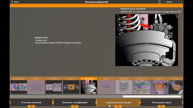Click the thumbnail scrollbar right arrow
This screenshot has width=193, height=108.
tap(182, 97)
